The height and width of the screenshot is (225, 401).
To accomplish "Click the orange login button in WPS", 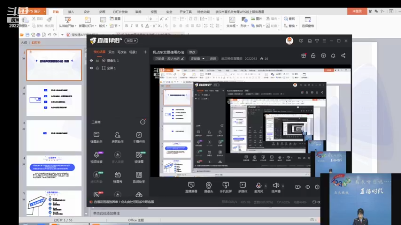I will click(x=357, y=11).
